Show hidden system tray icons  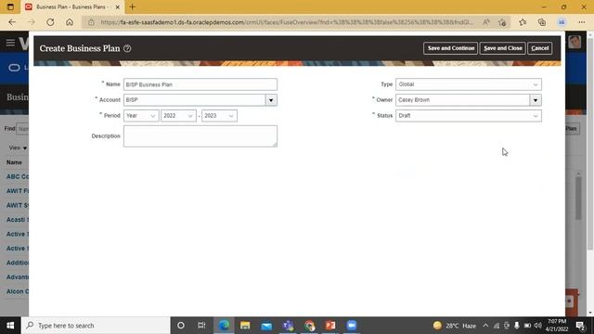point(485,326)
